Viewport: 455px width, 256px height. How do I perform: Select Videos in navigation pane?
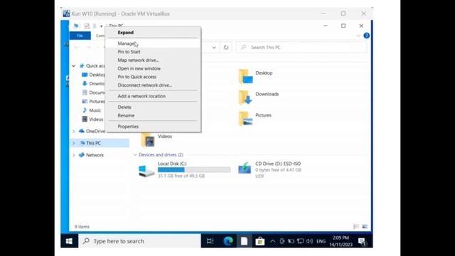coord(93,119)
